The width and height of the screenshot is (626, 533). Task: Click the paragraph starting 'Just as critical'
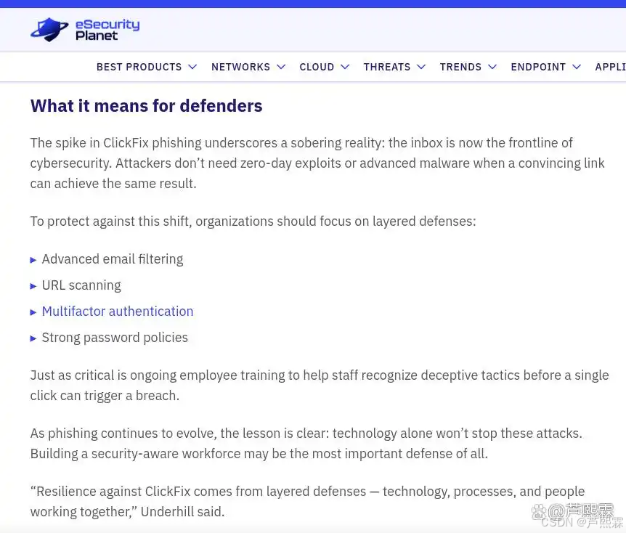tap(320, 386)
